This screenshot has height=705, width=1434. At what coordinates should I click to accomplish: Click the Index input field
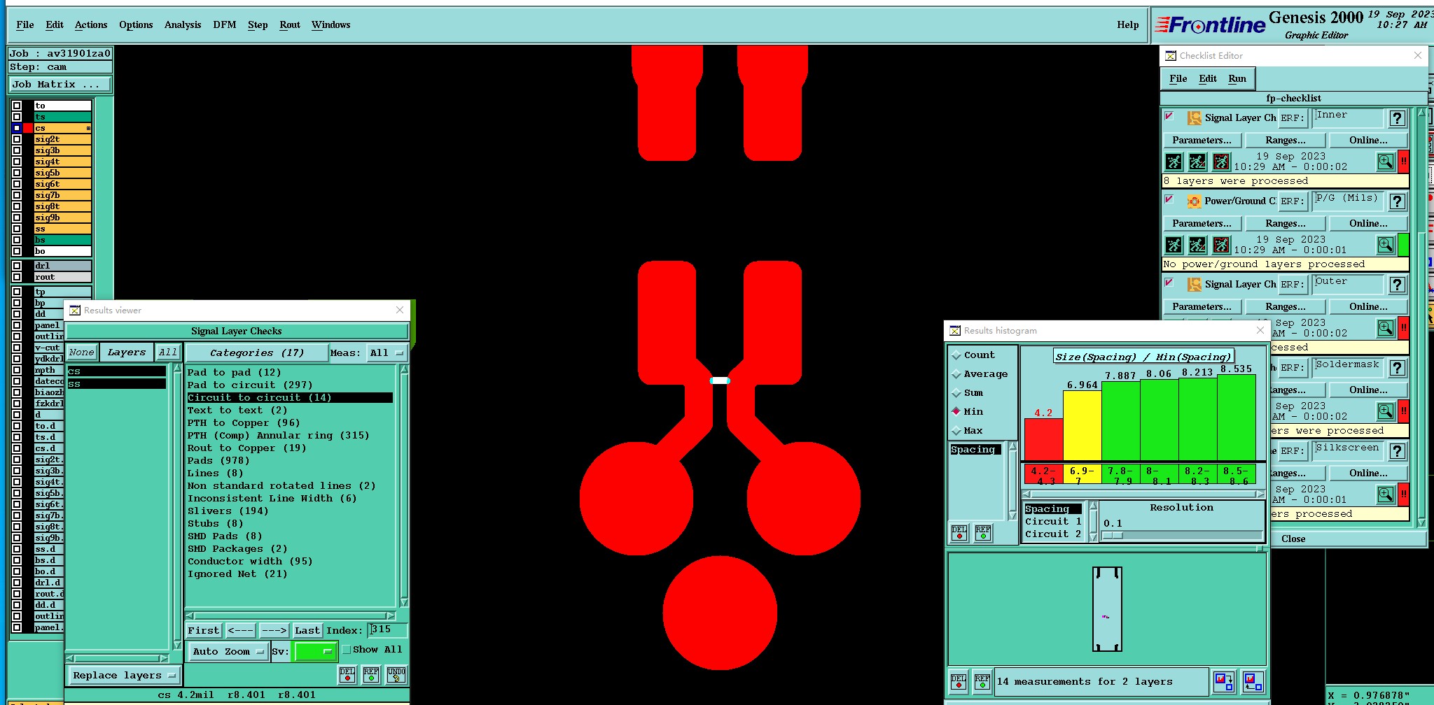pos(387,629)
